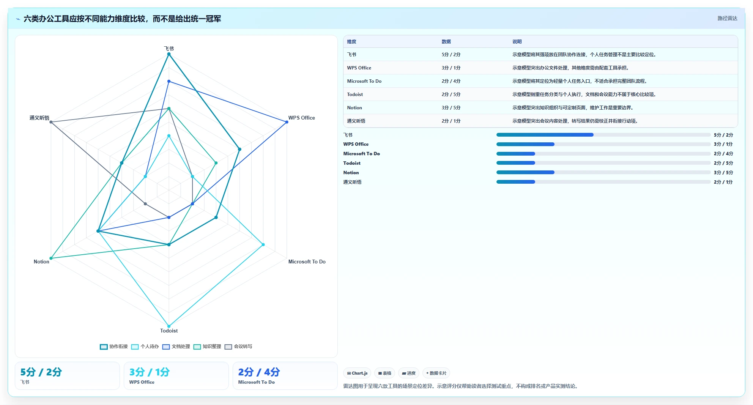Screen dimensions: 753x405
Task: Click the cyan data point at Todoist vertex
Action: 169,326
